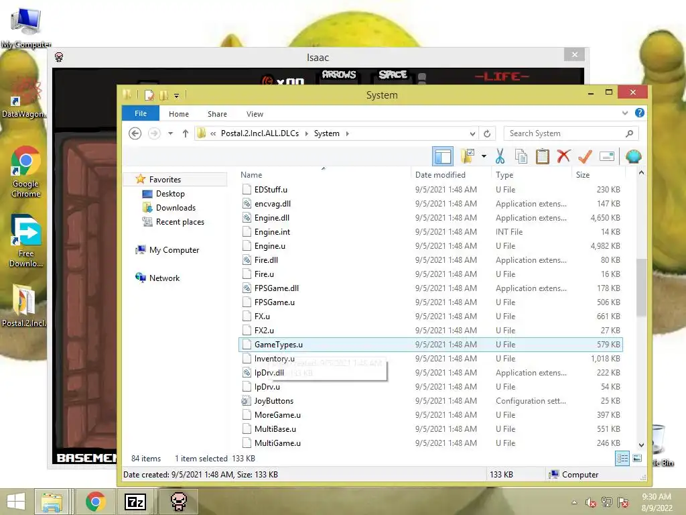
Task: Select the MultiGame.u file
Action: pos(431,443)
